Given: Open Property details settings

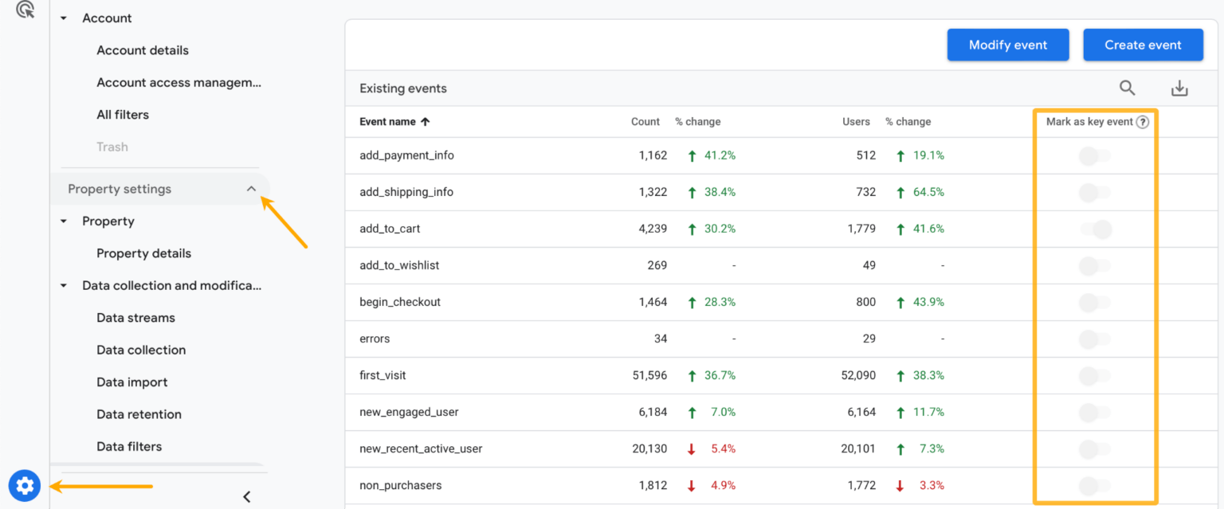Looking at the screenshot, I should (x=143, y=253).
